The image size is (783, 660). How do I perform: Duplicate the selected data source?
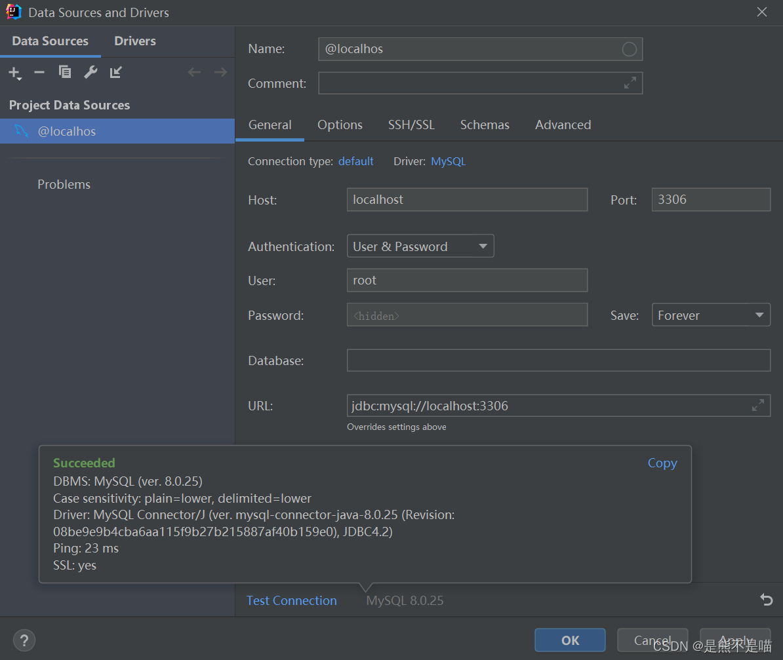(x=65, y=72)
